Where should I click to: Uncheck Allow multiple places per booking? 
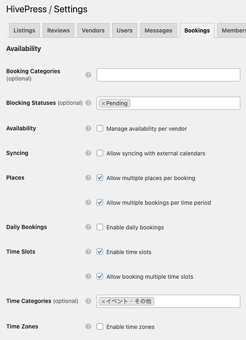[100, 177]
